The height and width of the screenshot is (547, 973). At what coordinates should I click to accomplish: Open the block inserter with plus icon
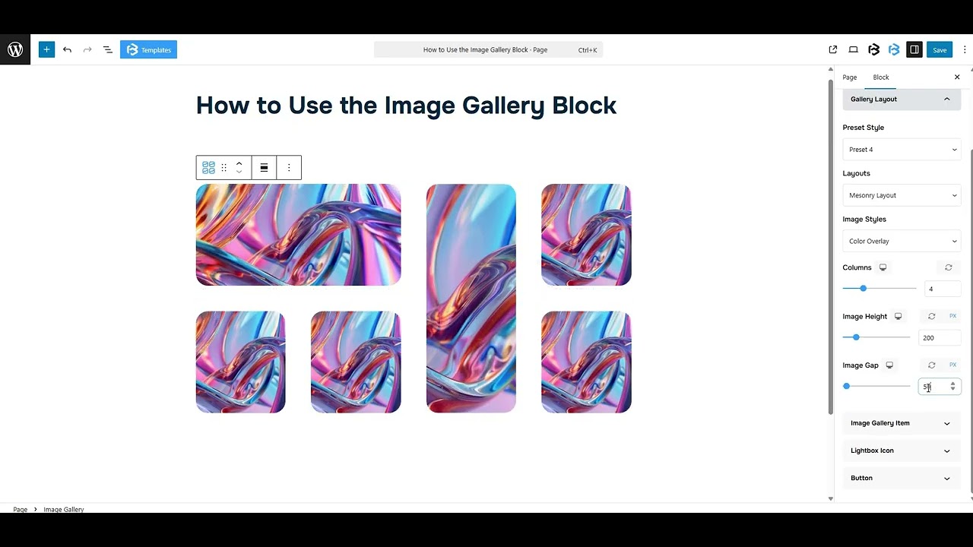click(46, 49)
